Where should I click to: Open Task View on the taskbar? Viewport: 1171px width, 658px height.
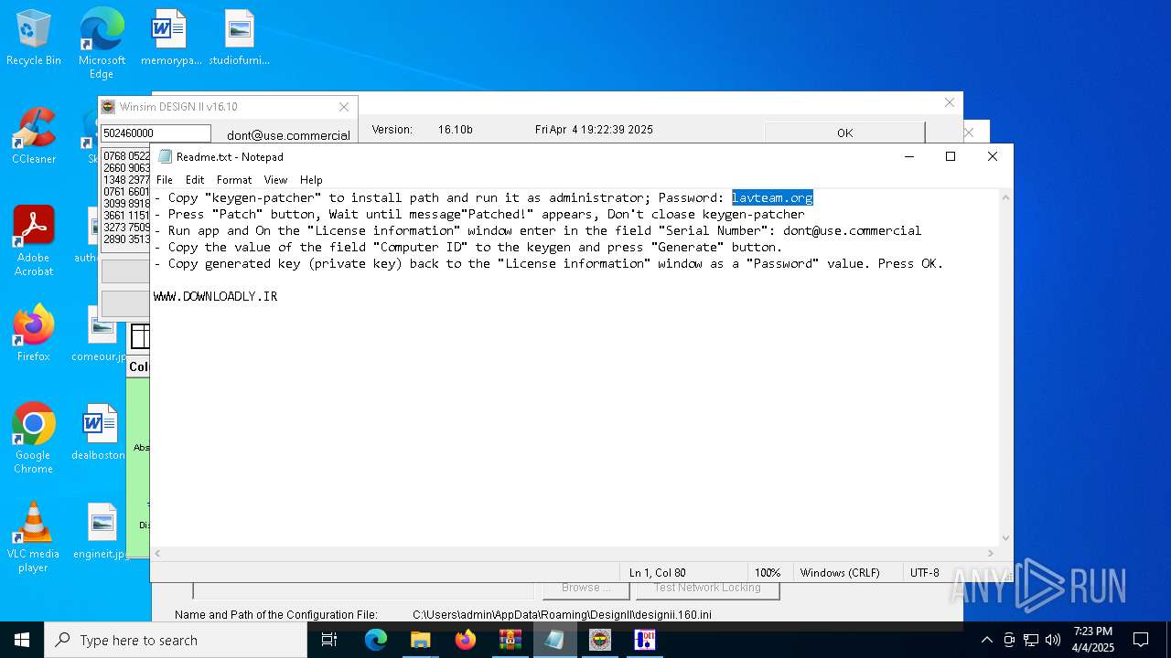(x=329, y=640)
